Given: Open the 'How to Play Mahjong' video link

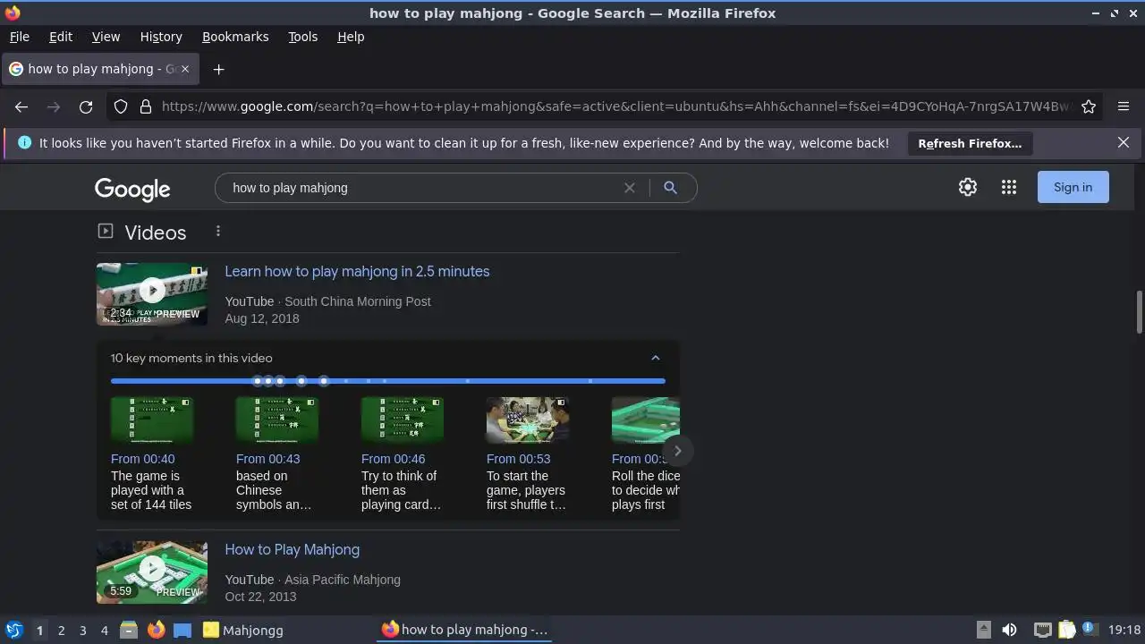Looking at the screenshot, I should coord(293,549).
